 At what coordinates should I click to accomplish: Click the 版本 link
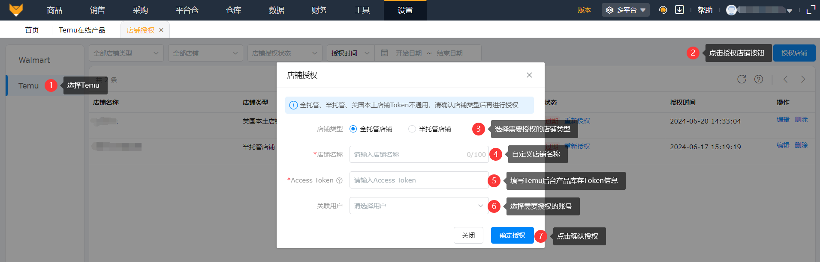point(584,10)
